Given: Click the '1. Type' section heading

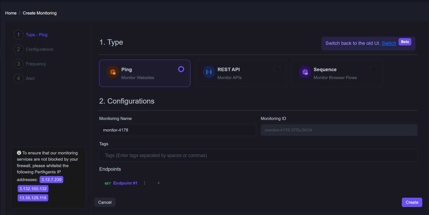Looking at the screenshot, I should (111, 42).
